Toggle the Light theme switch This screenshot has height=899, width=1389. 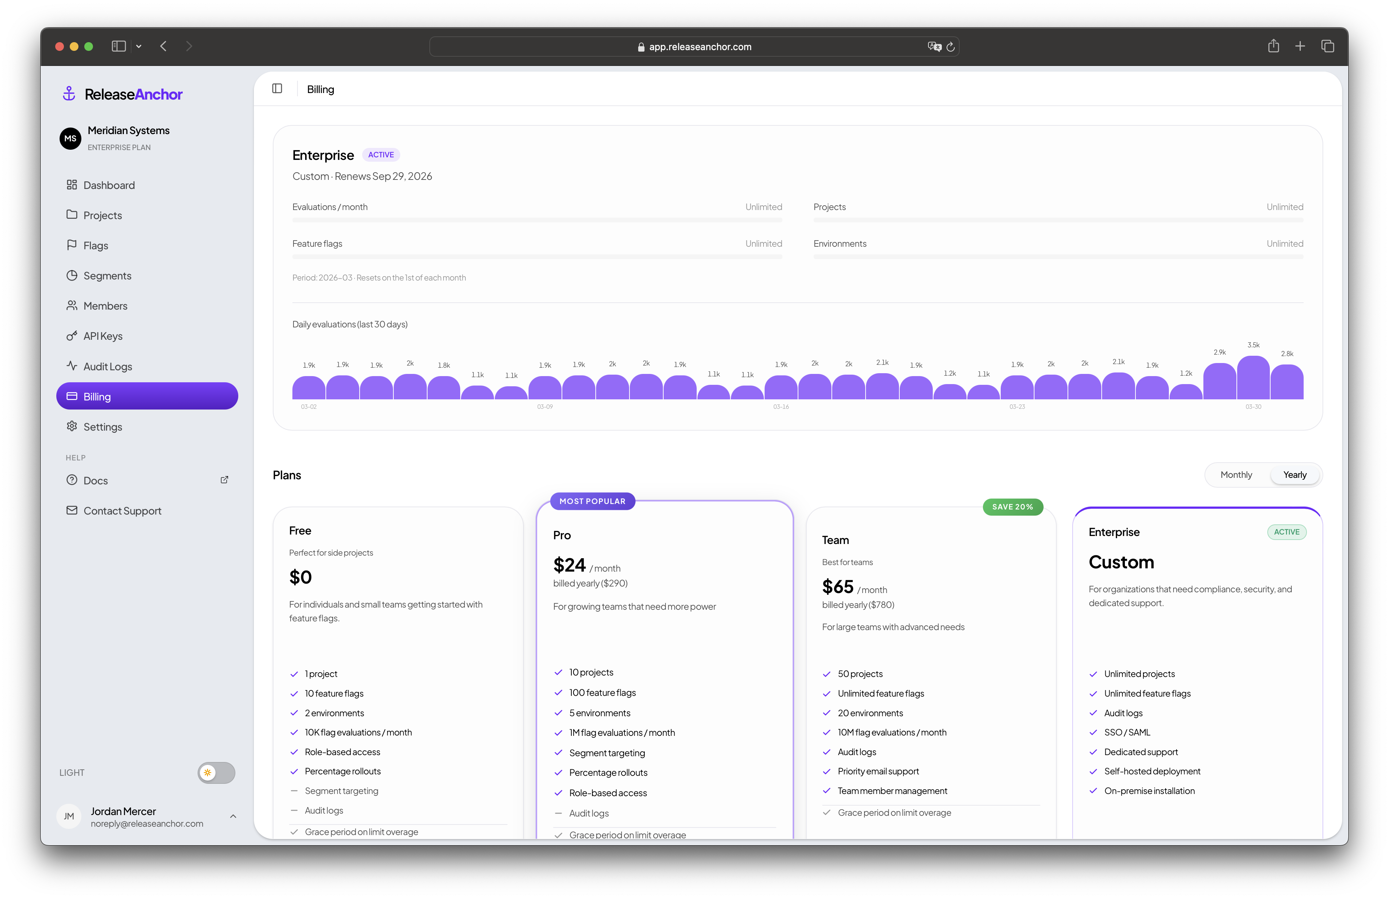click(216, 772)
